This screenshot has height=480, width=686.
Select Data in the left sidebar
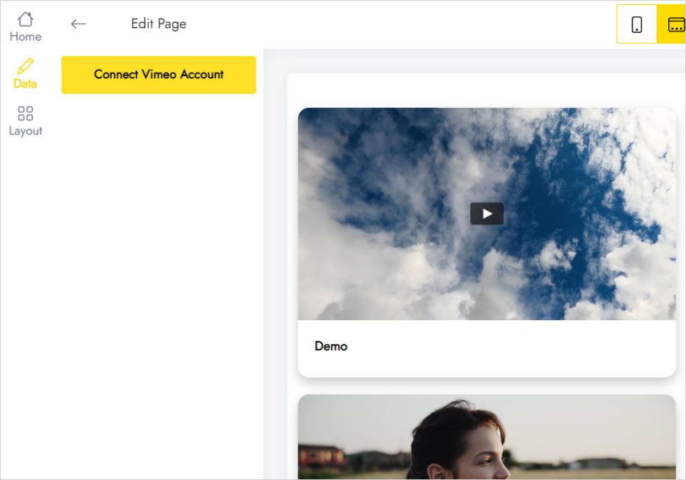(x=25, y=73)
